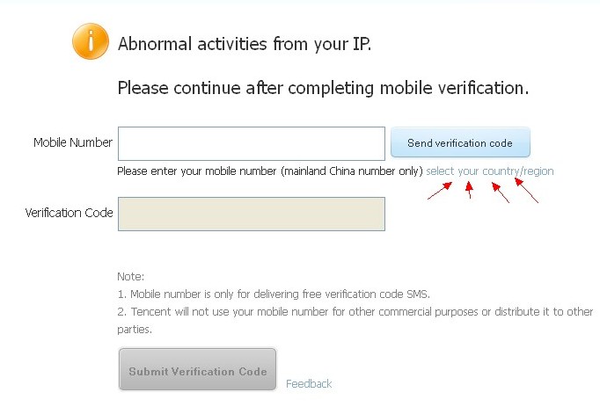Click the 'Note:' label

pyautogui.click(x=130, y=276)
